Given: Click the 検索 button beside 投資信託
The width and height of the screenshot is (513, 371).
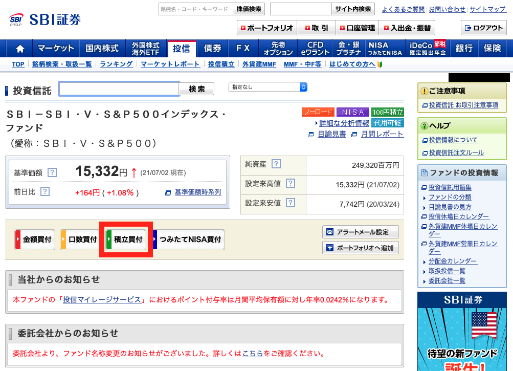Looking at the screenshot, I should click(x=196, y=89).
